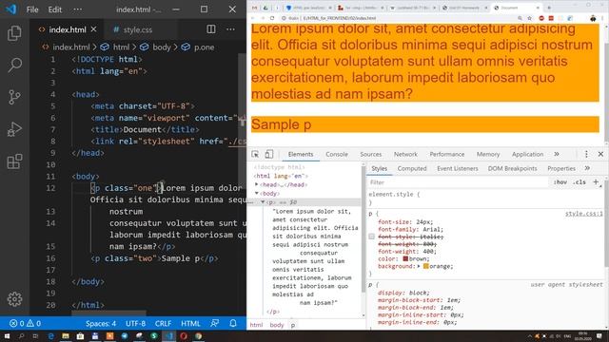The width and height of the screenshot is (609, 342).
Task: Expand background orange shorthand triangle
Action: pos(419,266)
